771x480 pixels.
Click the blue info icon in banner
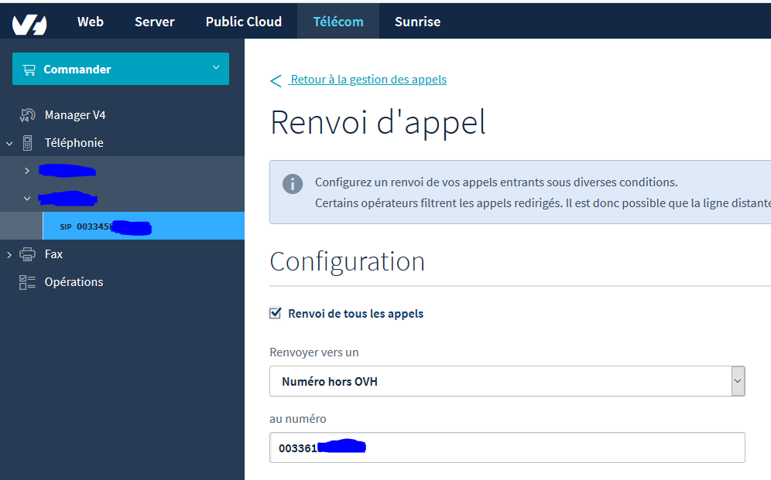coord(293,184)
